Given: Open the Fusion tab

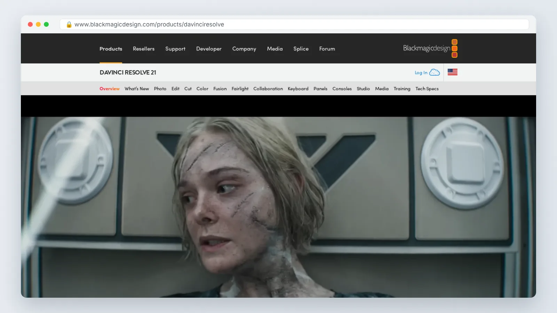Looking at the screenshot, I should tap(220, 89).
